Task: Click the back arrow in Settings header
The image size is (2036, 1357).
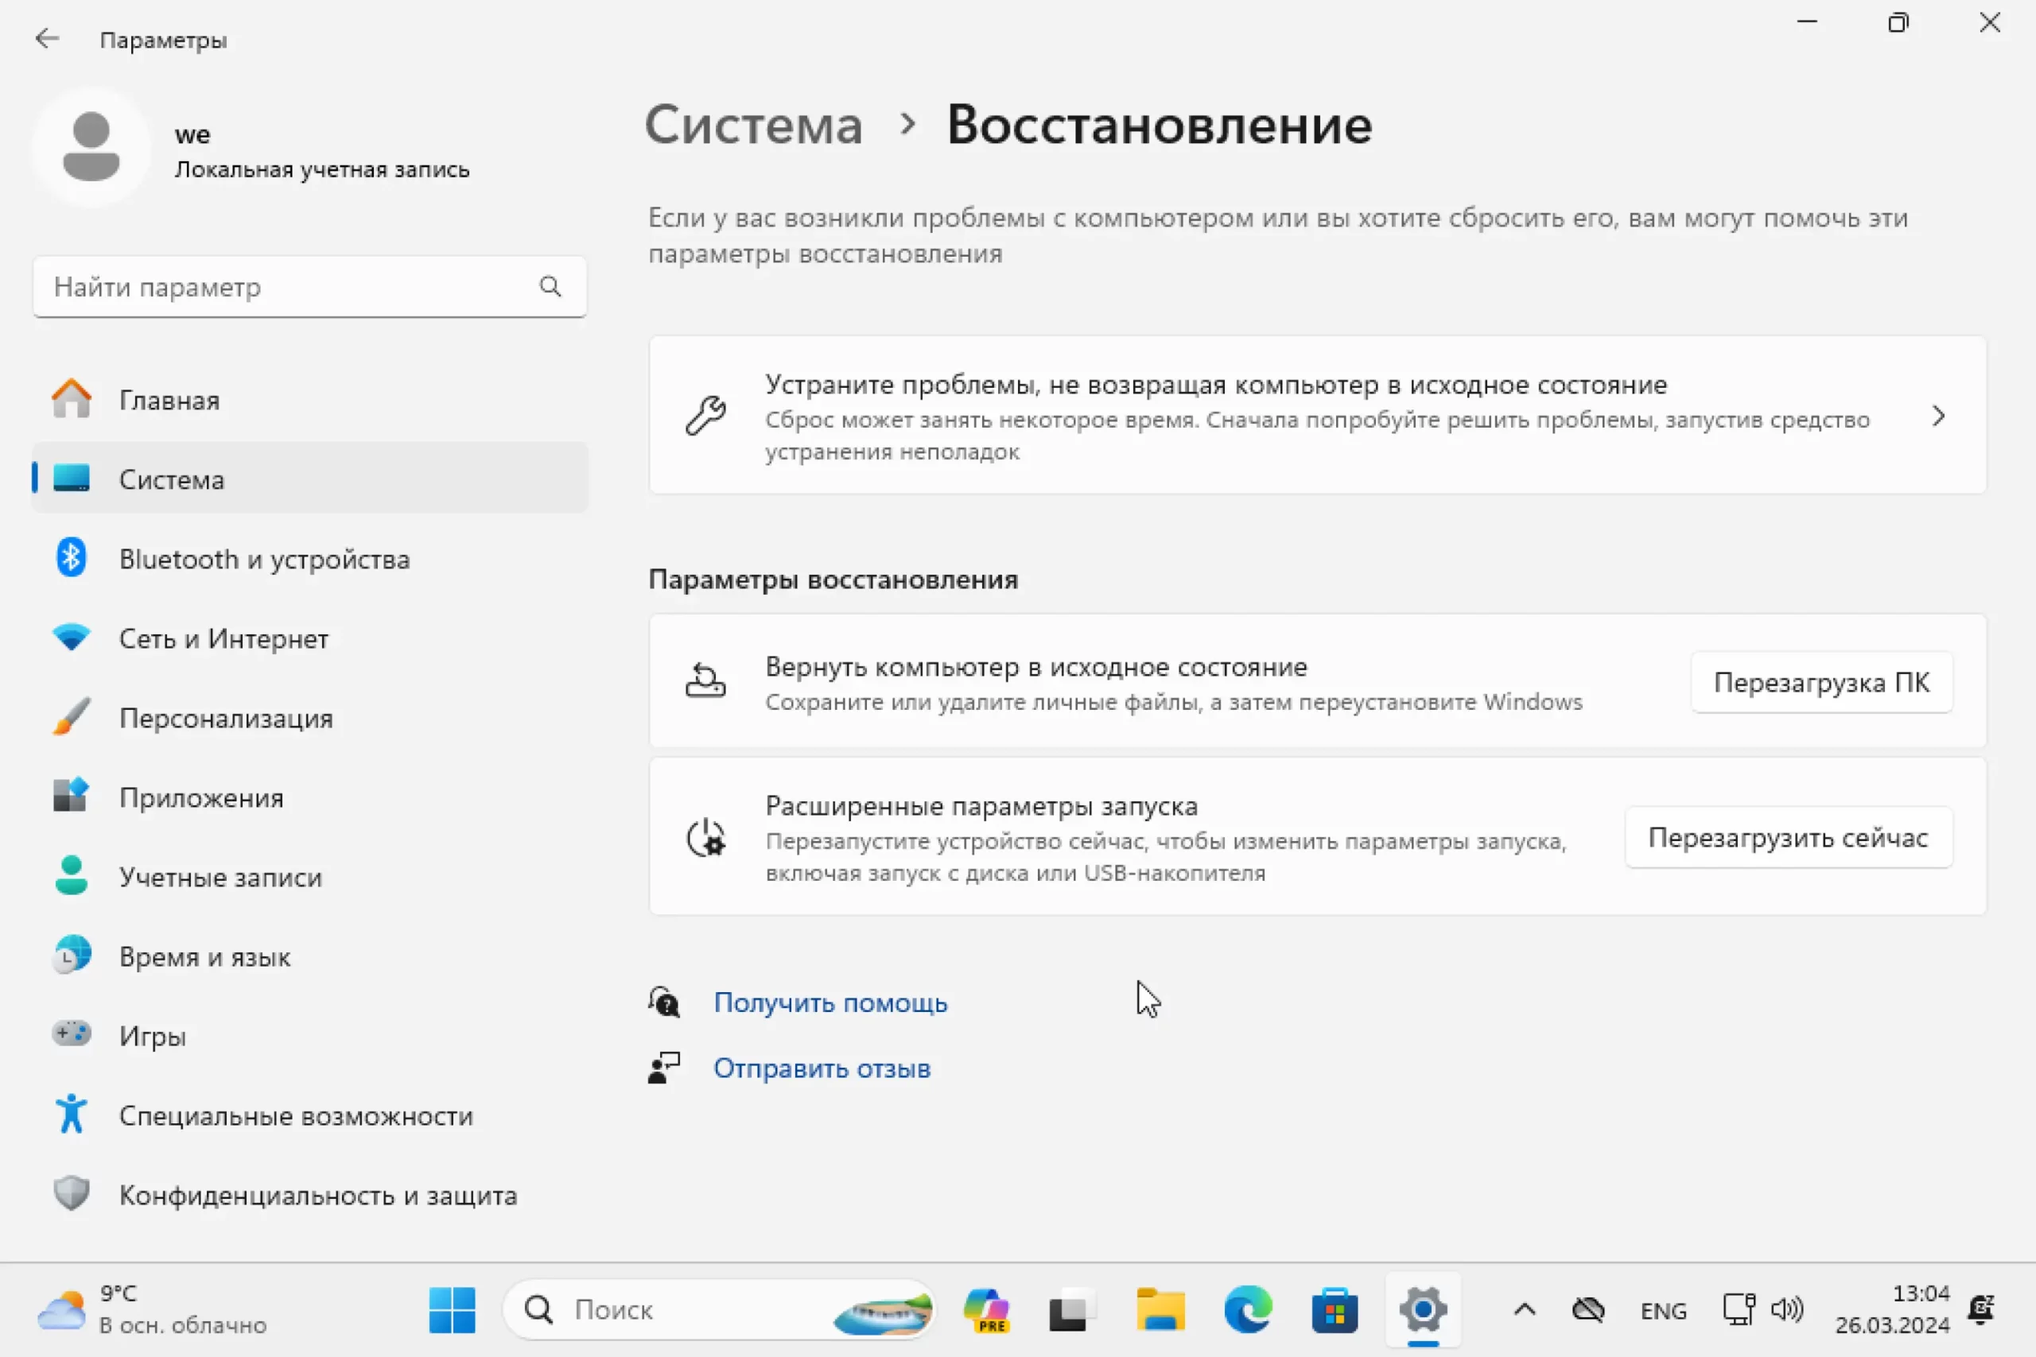Action: pyautogui.click(x=47, y=39)
